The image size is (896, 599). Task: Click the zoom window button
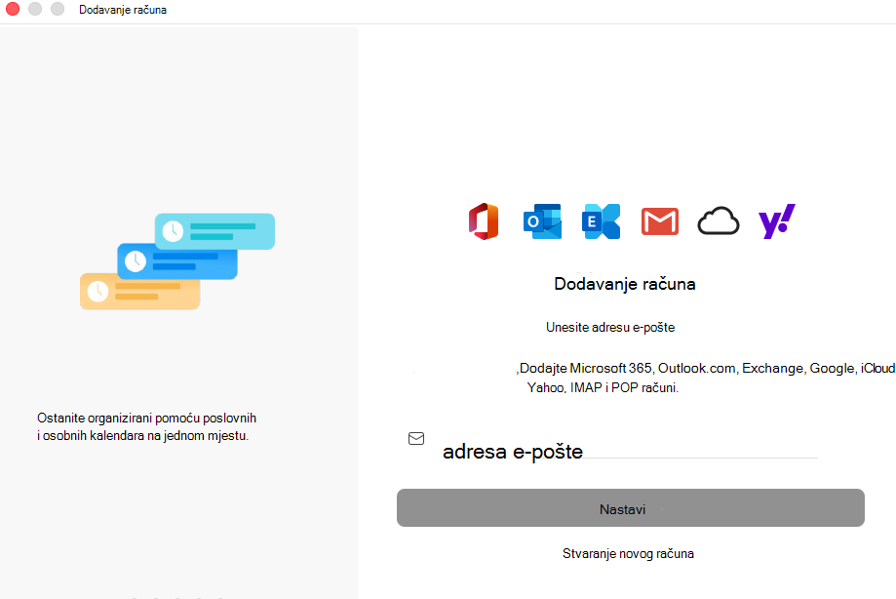58,9
